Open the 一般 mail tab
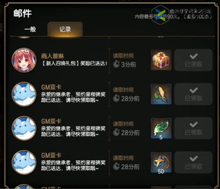220x189 pixels. tap(30, 29)
